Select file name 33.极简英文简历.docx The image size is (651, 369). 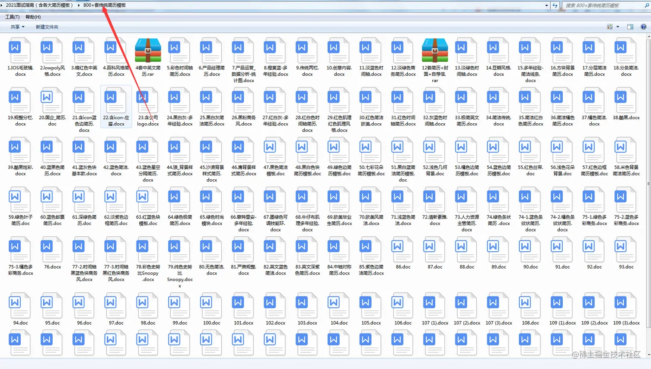[x=467, y=121]
